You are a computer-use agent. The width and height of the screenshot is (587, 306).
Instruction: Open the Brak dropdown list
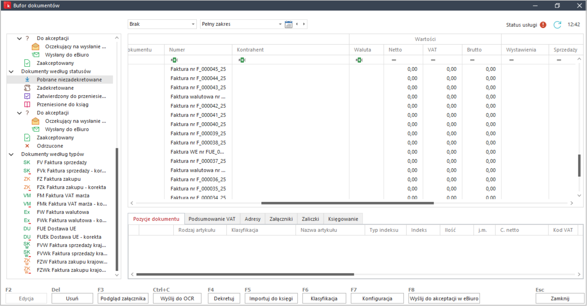162,24
